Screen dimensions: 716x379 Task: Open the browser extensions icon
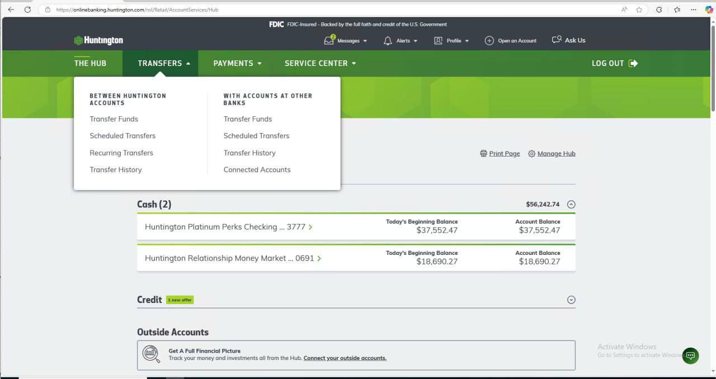point(659,10)
